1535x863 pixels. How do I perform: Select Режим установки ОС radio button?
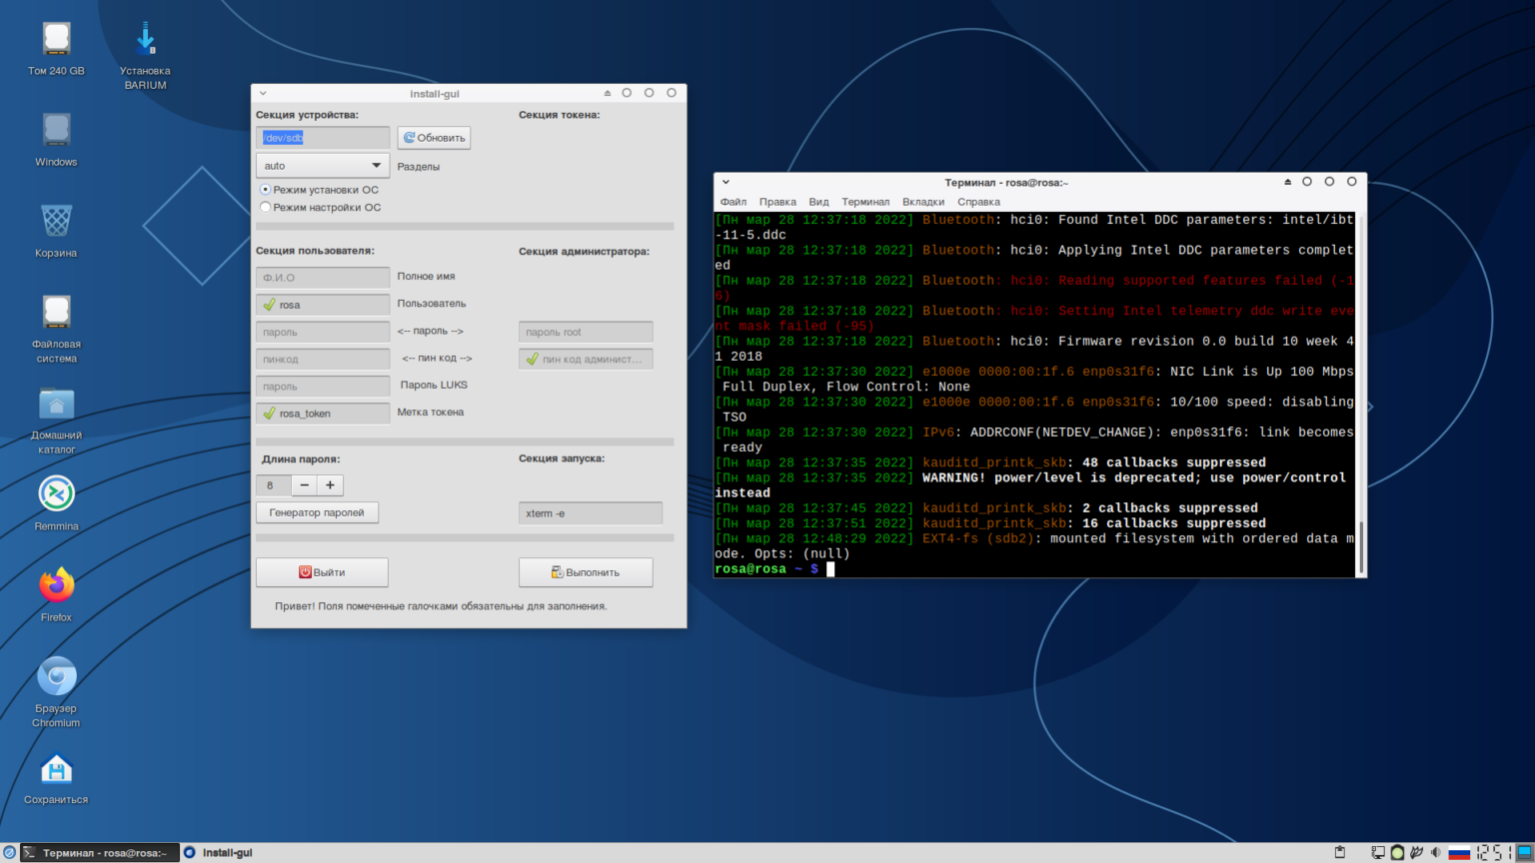[x=265, y=190]
